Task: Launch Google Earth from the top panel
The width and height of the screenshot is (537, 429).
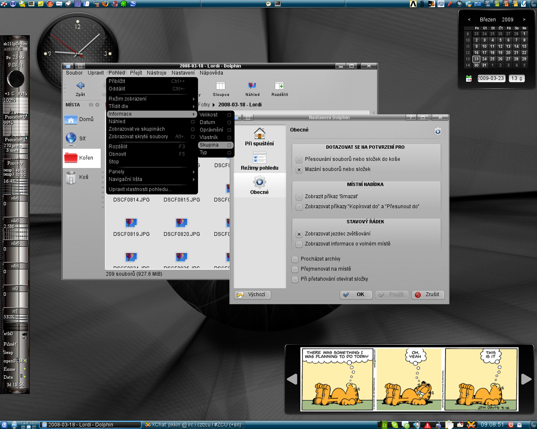Action: tap(133, 4)
